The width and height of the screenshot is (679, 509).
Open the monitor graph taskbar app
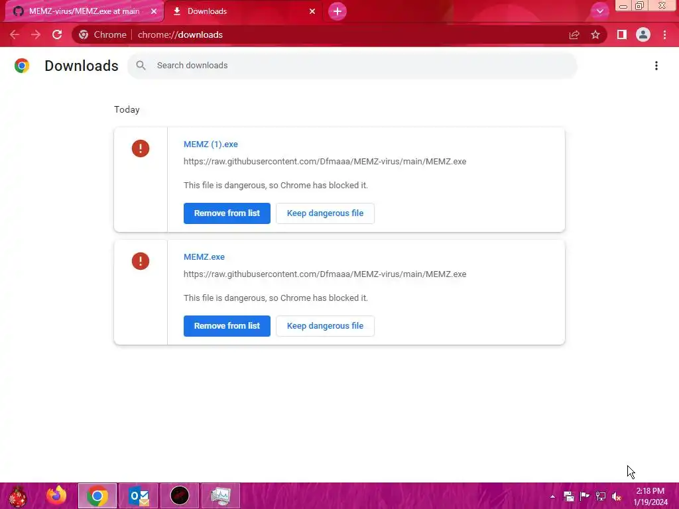[221, 496]
